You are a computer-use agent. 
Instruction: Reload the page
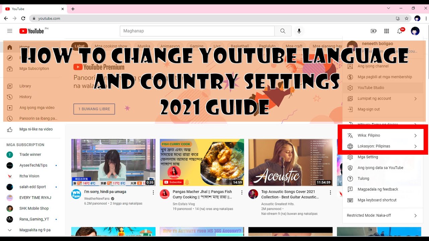(x=23, y=18)
